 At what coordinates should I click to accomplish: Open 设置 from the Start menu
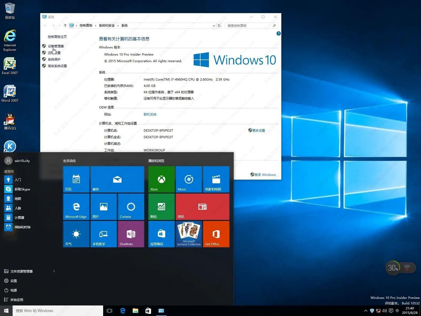click(x=13, y=280)
